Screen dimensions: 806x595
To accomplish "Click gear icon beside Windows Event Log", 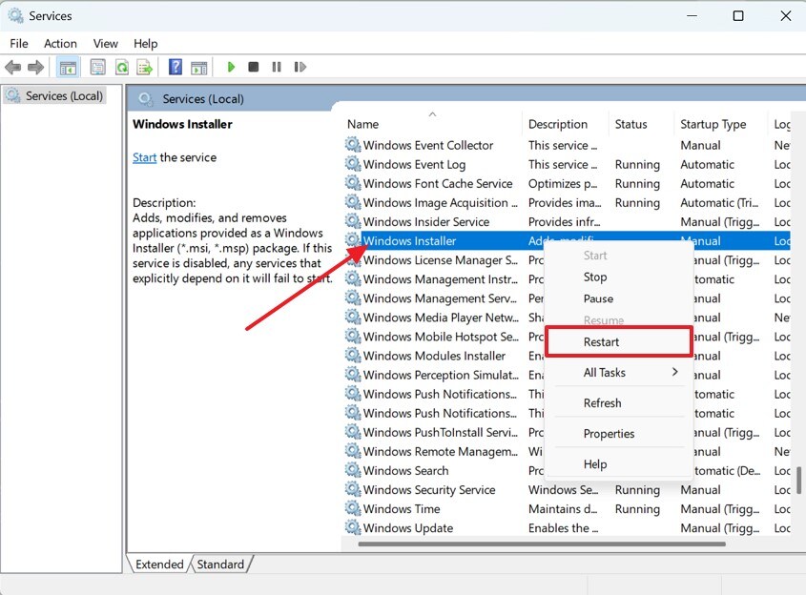I will pos(353,163).
